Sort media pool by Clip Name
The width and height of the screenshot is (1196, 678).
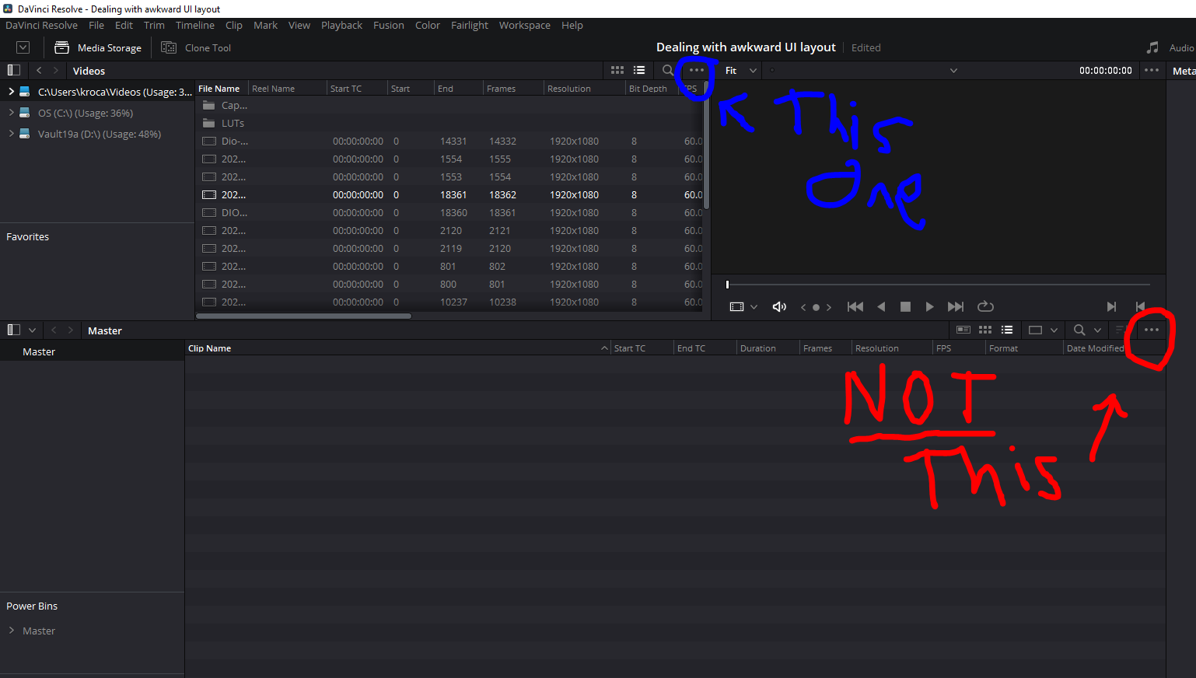click(x=397, y=348)
